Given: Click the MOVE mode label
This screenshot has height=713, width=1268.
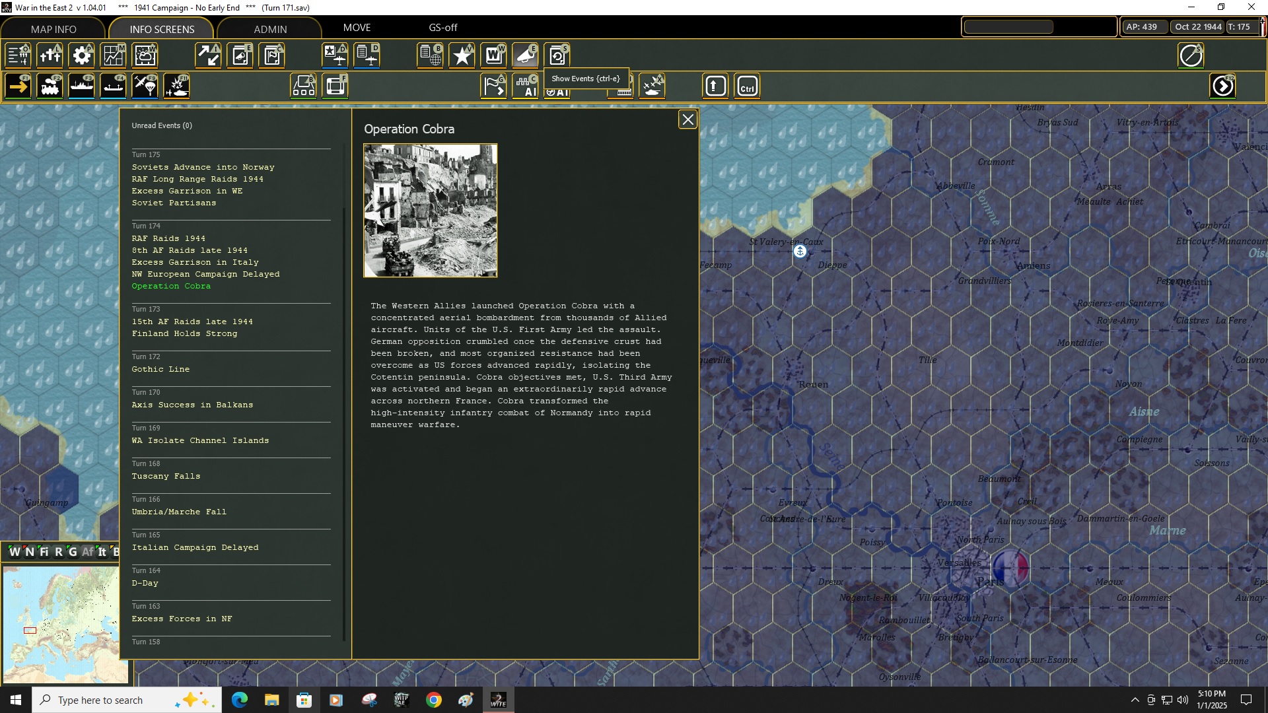Looking at the screenshot, I should point(357,28).
